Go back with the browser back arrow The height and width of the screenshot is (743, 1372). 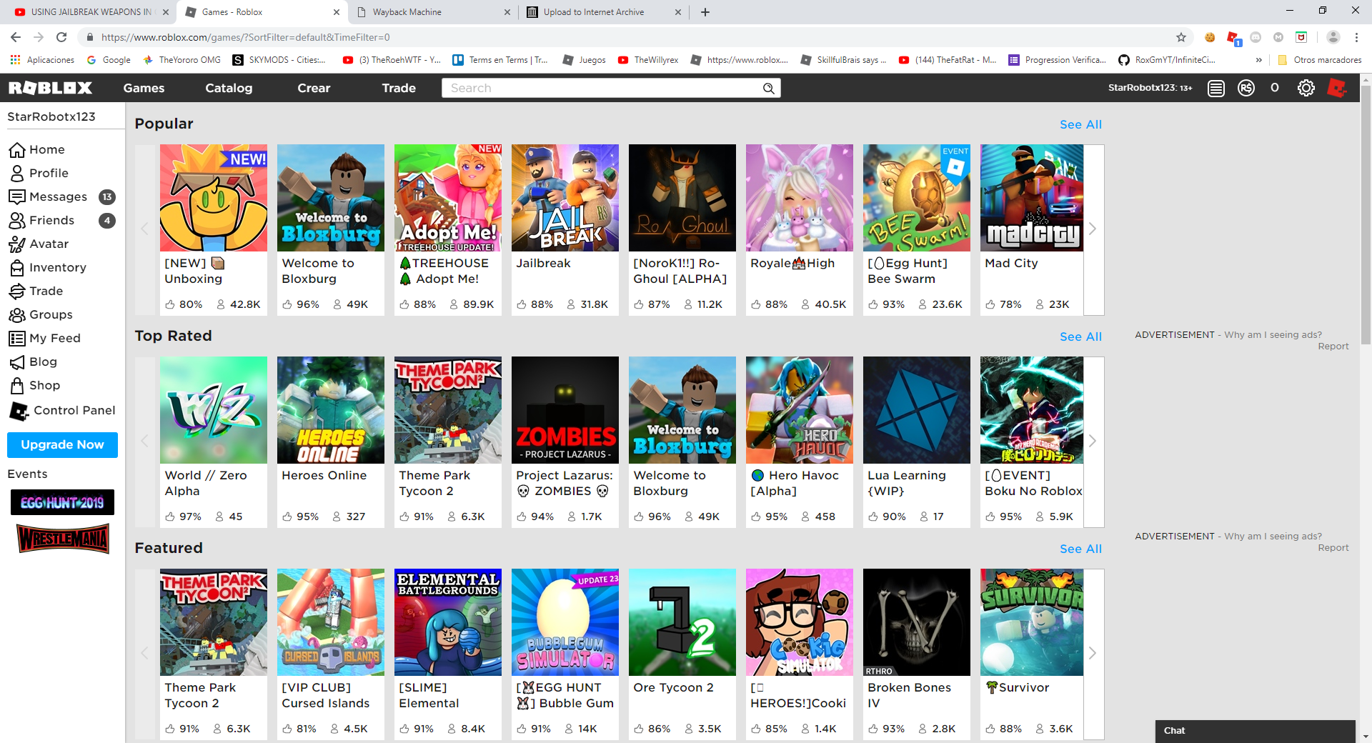[x=16, y=37]
